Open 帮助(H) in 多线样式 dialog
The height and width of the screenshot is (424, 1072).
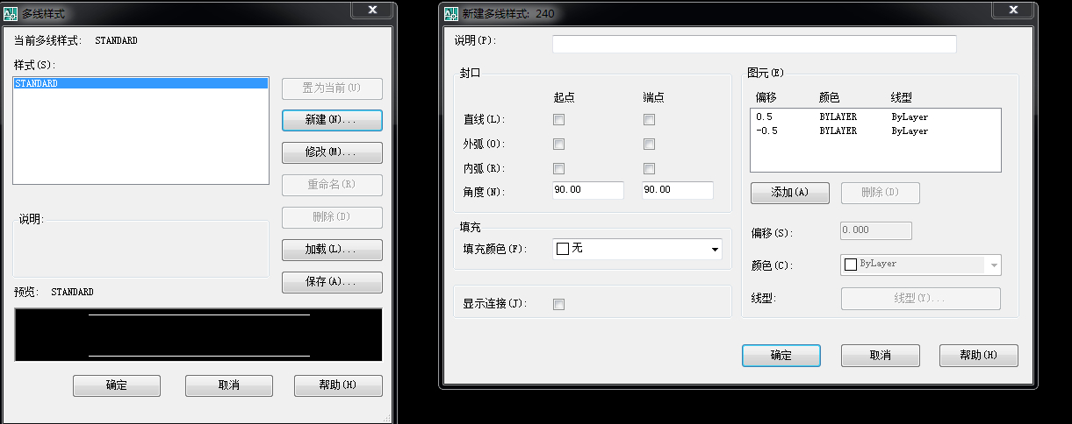(x=338, y=385)
